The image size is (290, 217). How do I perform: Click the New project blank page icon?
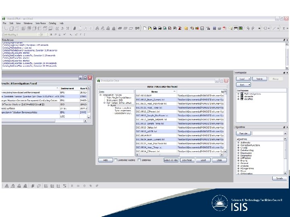(x=145, y=28)
